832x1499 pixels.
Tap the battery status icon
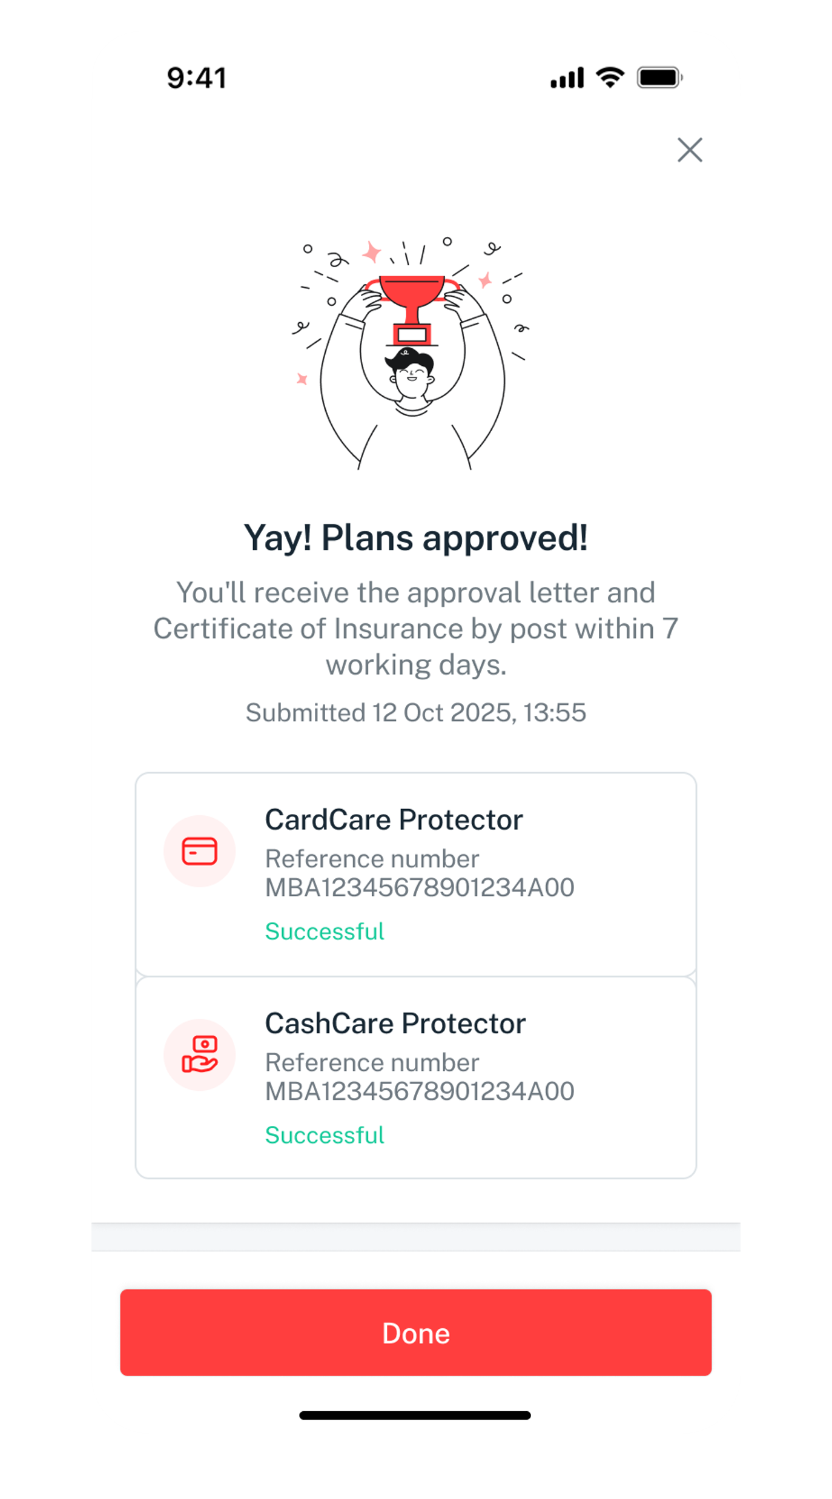coord(659,78)
